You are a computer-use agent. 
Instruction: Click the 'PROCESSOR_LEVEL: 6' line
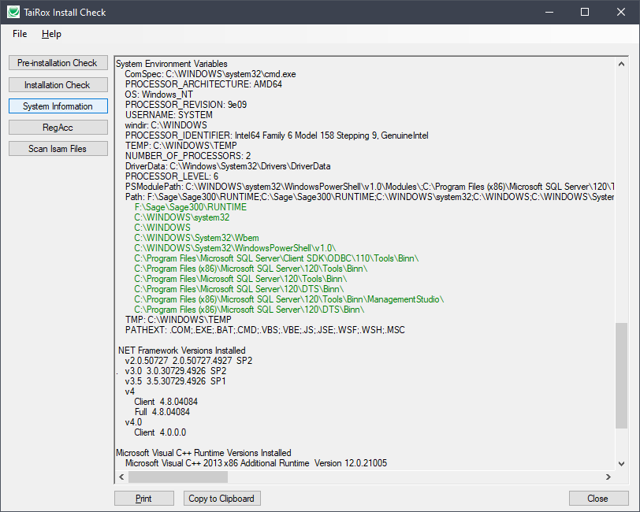tap(172, 176)
